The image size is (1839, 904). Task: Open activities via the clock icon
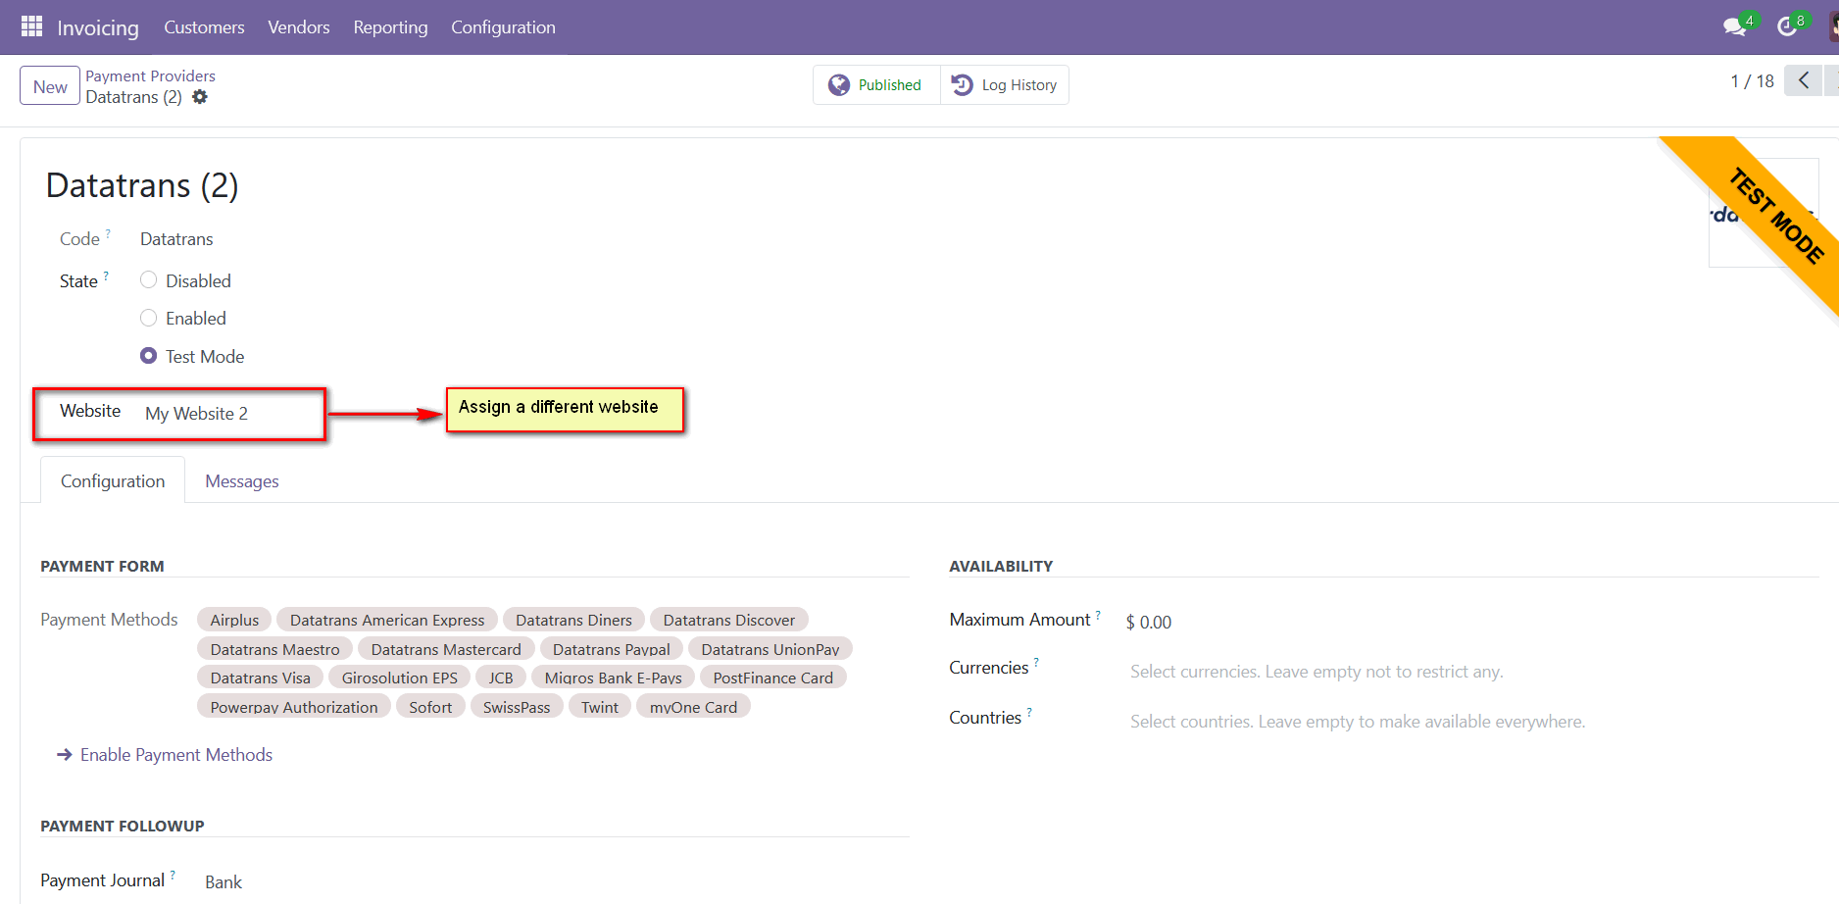pos(1786,26)
